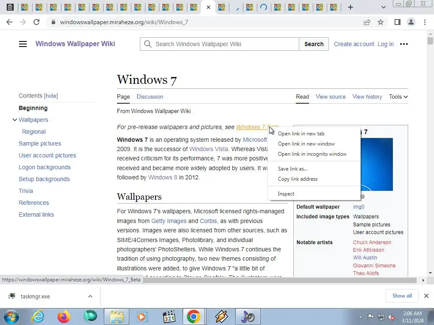Click the wiki Search button

click(x=314, y=44)
